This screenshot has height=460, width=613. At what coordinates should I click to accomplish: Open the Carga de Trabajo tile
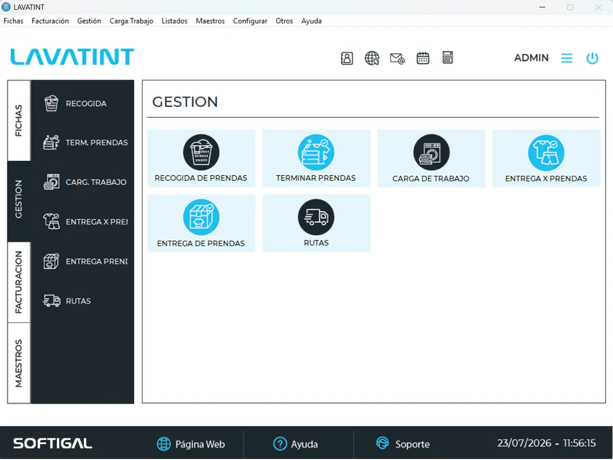point(431,158)
